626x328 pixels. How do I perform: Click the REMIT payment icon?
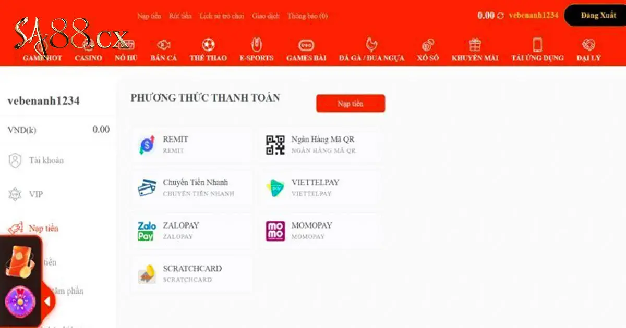147,145
